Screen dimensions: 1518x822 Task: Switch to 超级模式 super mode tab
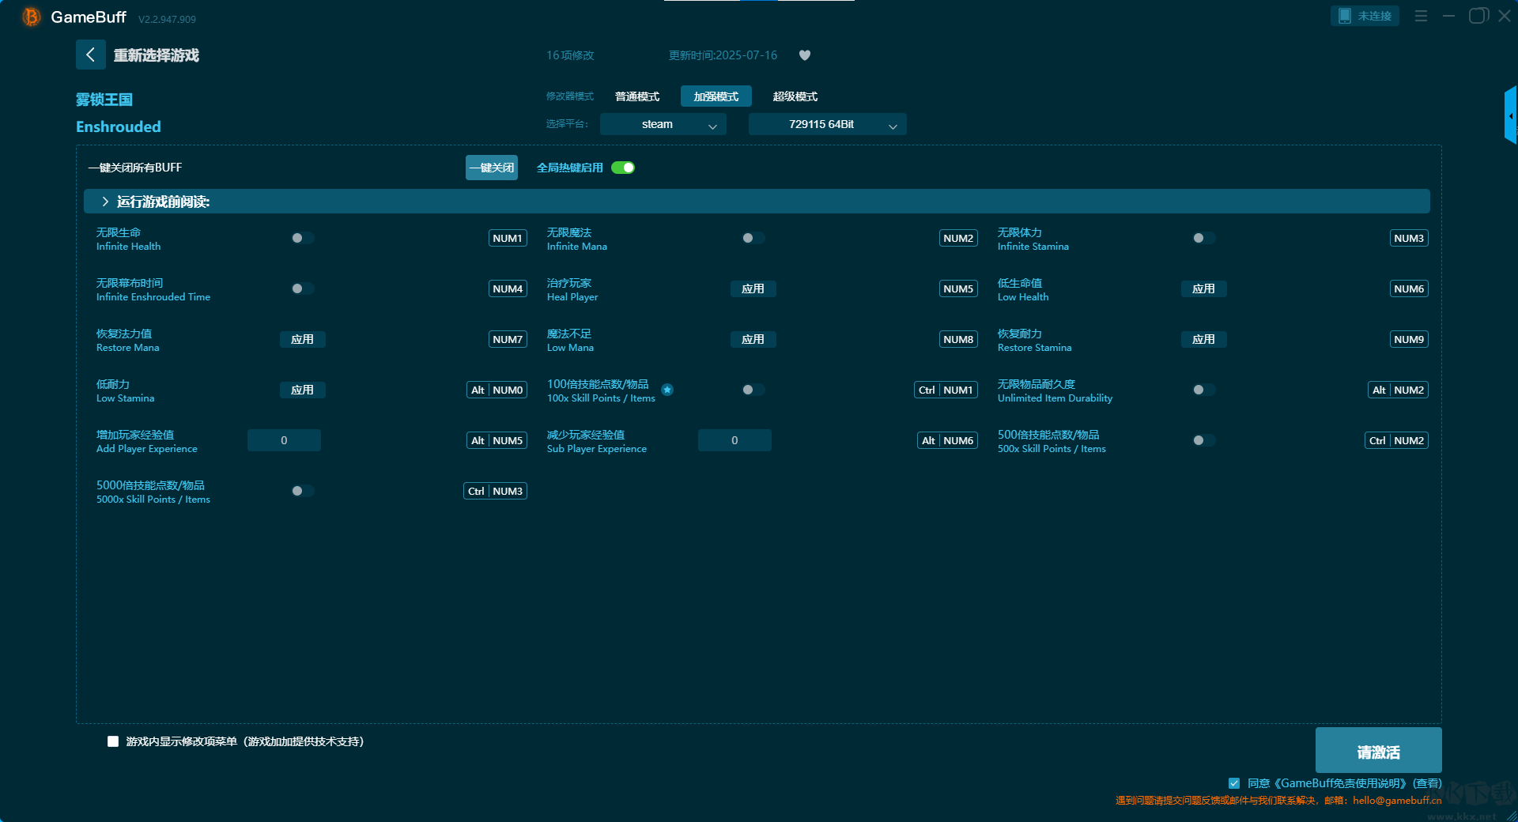[795, 96]
